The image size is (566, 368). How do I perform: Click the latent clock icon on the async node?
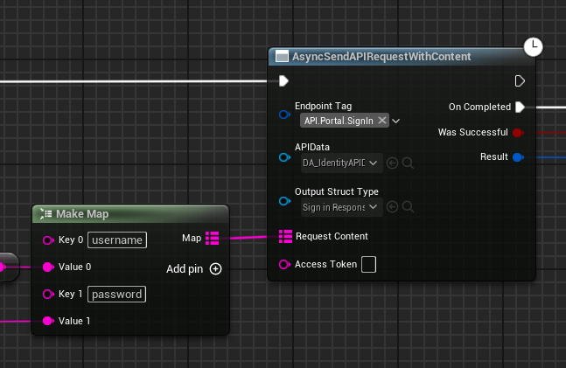[533, 47]
